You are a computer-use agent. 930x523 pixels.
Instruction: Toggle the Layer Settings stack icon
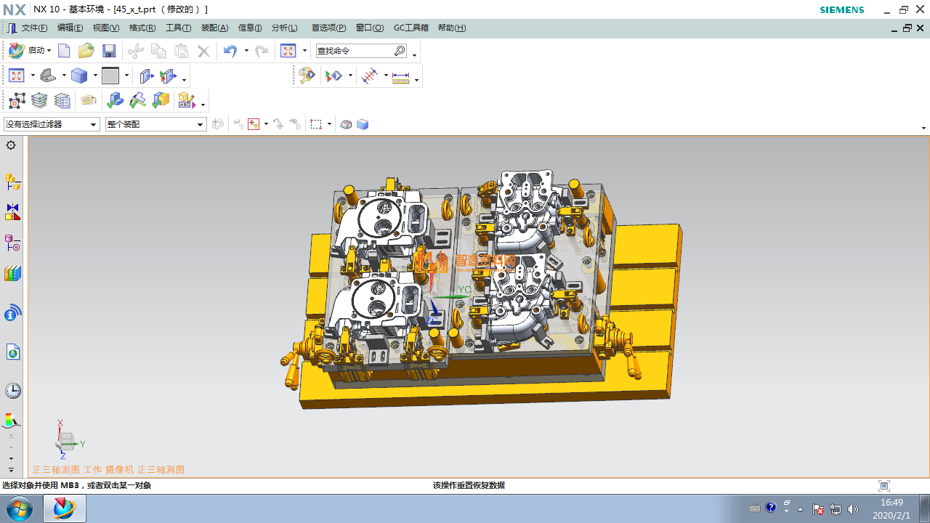39,100
